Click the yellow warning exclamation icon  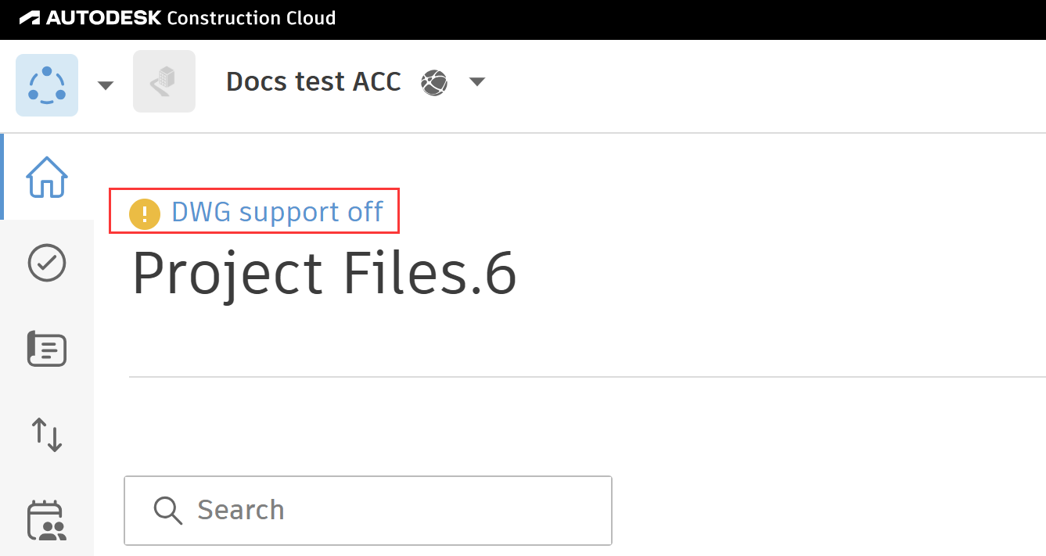pos(145,213)
